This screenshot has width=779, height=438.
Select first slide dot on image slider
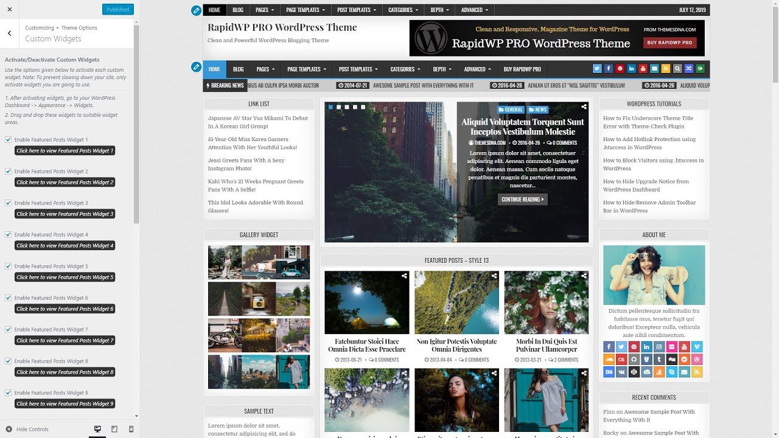(331, 107)
